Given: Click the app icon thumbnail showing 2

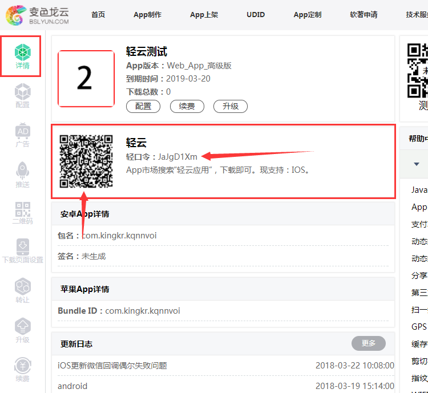Looking at the screenshot, I should [86, 79].
